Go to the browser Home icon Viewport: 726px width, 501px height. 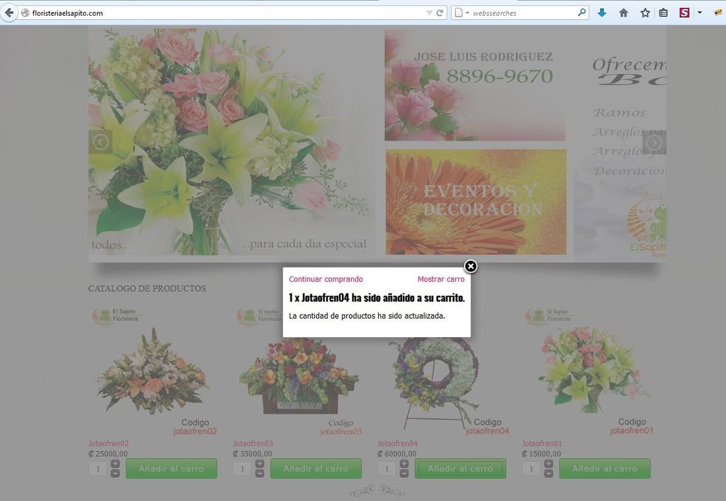click(x=624, y=13)
